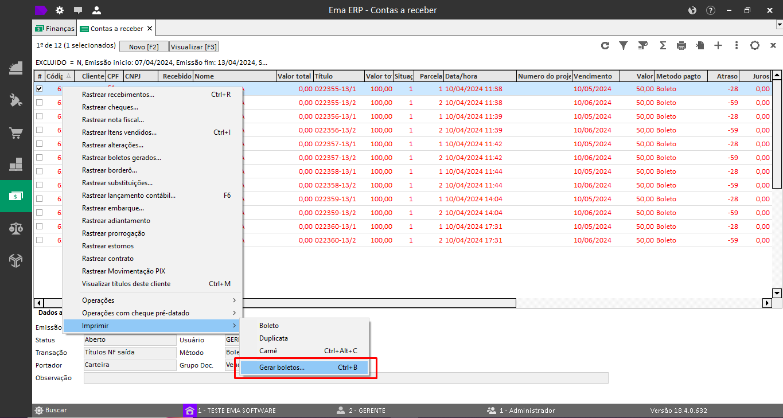Image resolution: width=783 pixels, height=418 pixels.
Task: Click the table scroll-up arrow
Action: (777, 75)
